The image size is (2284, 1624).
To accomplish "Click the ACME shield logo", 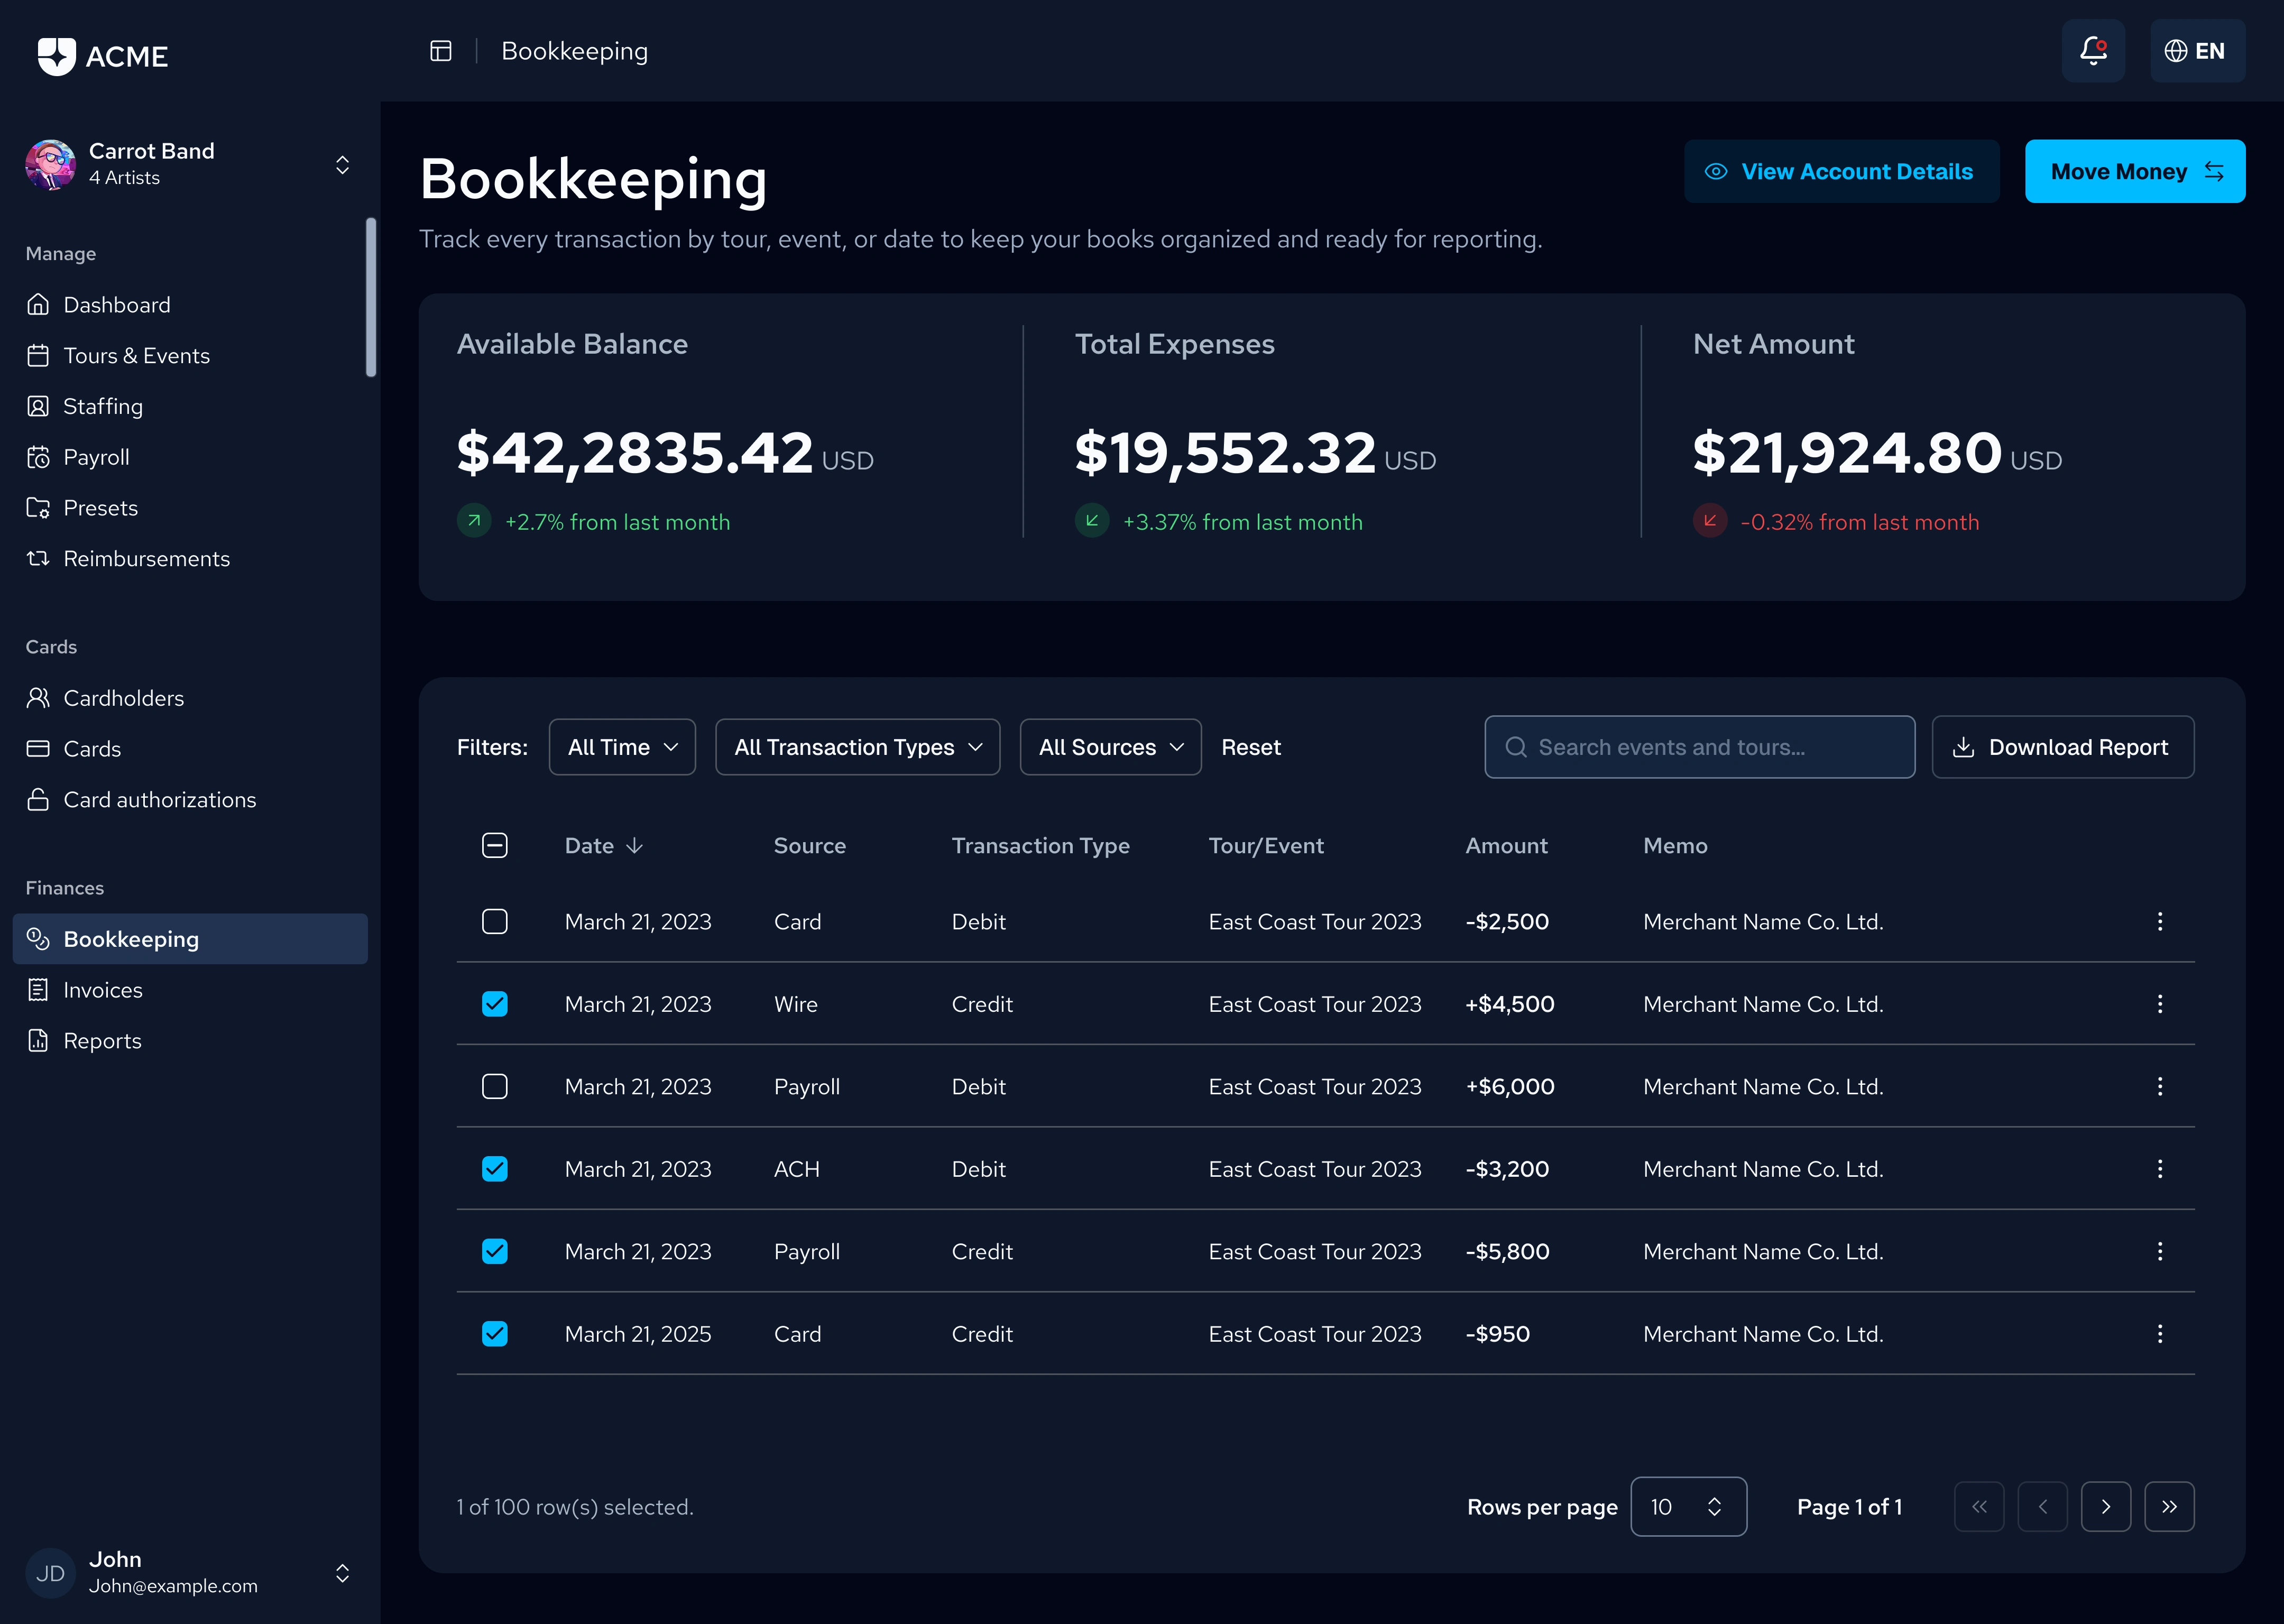I will (56, 56).
